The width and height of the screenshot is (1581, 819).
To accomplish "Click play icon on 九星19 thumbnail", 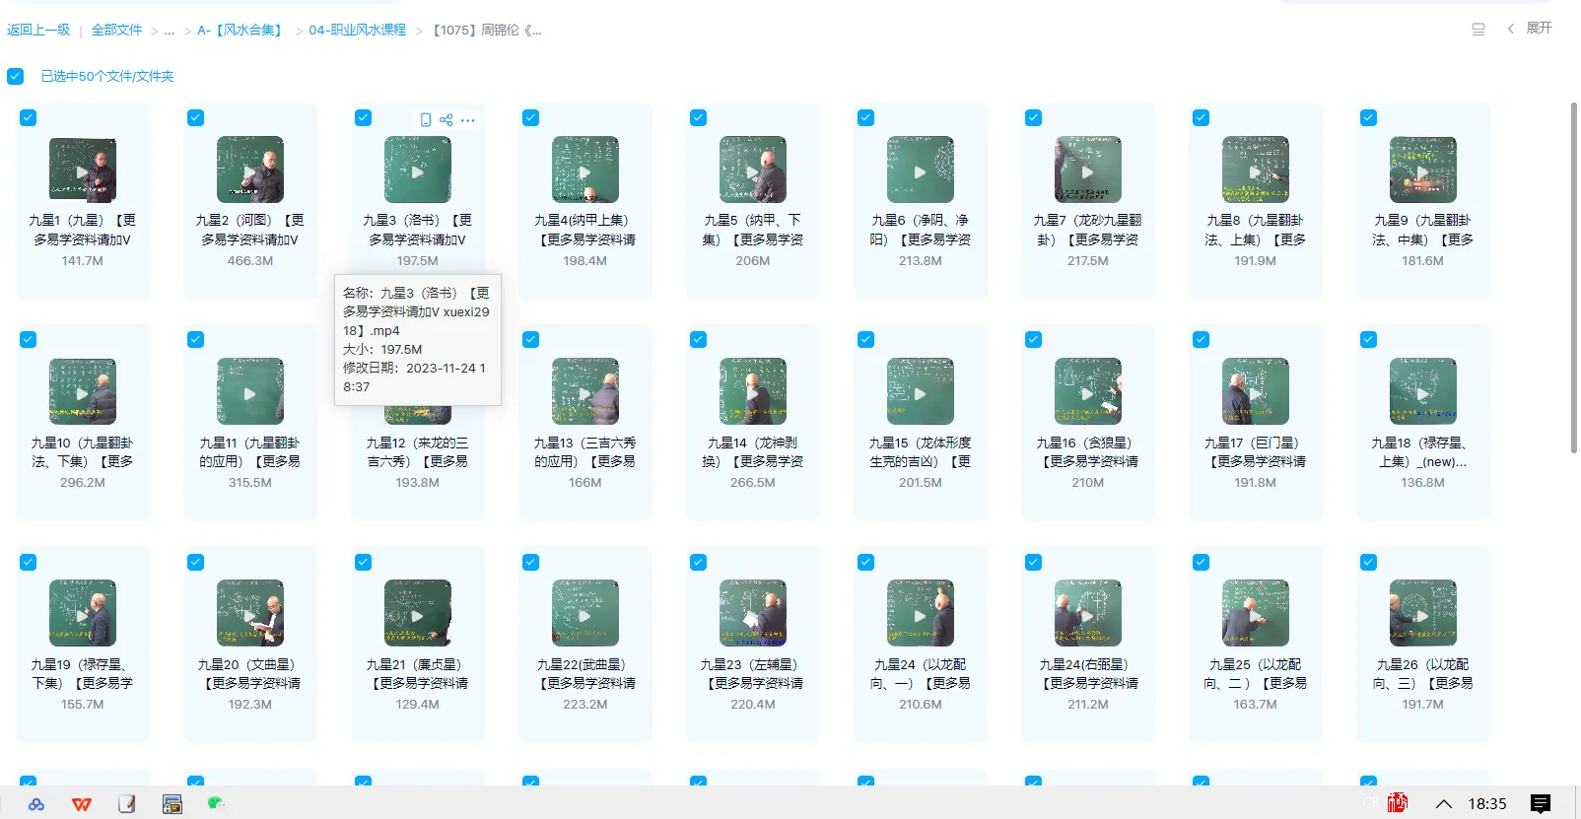I will (x=83, y=615).
